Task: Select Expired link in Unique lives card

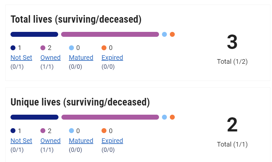Action: coord(112,141)
